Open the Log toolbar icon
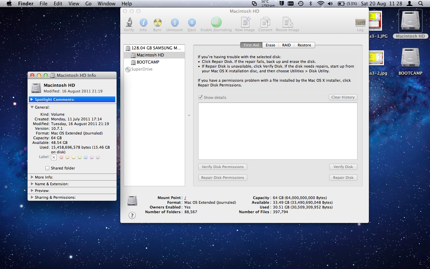This screenshot has width=430, height=269. [360, 23]
